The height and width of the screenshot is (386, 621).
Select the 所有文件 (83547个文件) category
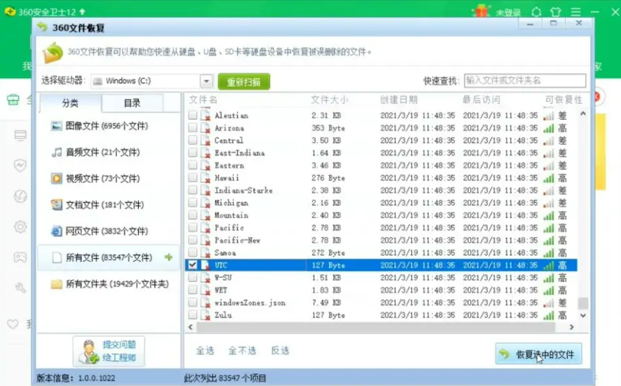click(109, 258)
